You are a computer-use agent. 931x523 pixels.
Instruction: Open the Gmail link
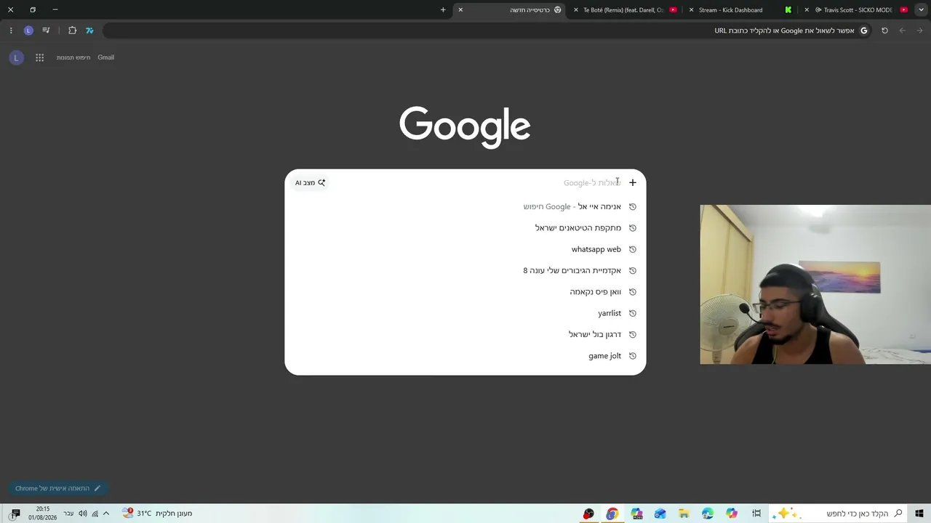[106, 57]
